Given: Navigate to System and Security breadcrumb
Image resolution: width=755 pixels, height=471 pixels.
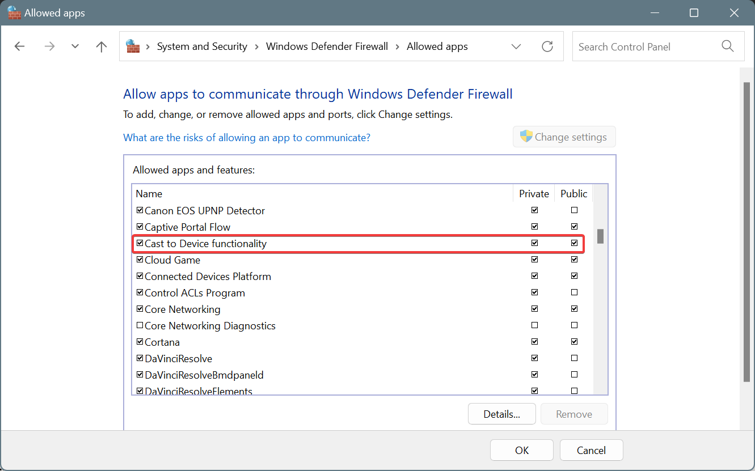Looking at the screenshot, I should coord(202,46).
